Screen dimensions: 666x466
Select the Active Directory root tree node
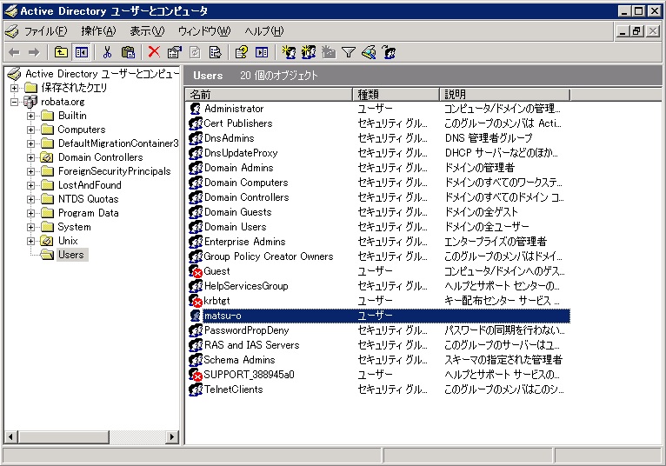click(102, 74)
